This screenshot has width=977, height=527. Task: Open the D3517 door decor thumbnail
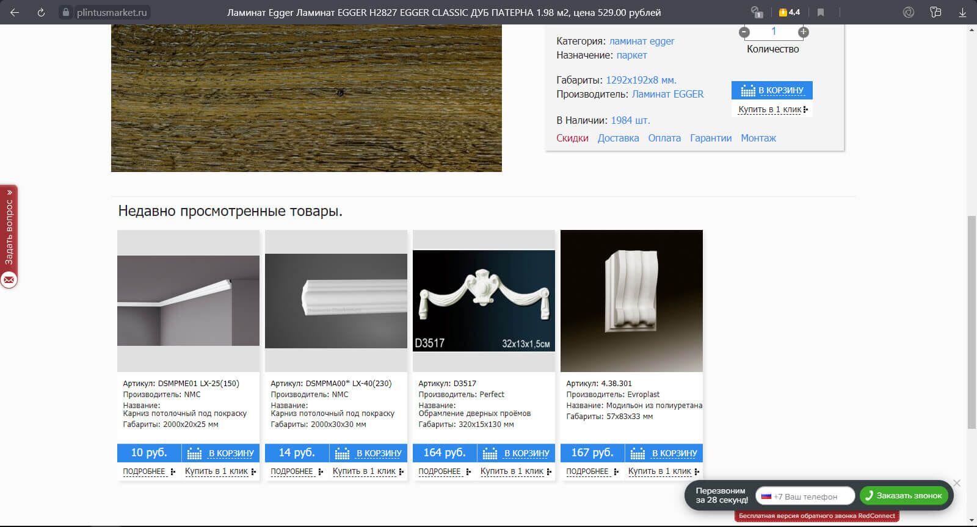coord(484,301)
